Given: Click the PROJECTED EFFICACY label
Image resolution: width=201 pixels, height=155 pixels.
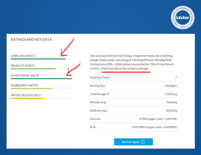Looking at the screenshot, I should coord(26,95).
